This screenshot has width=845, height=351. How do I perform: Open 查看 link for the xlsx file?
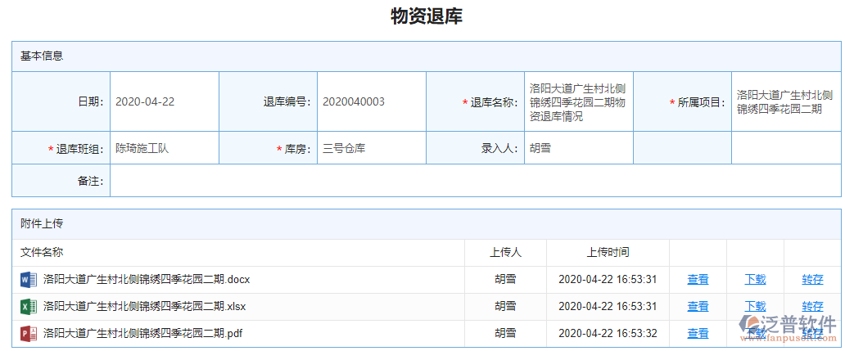tap(698, 306)
